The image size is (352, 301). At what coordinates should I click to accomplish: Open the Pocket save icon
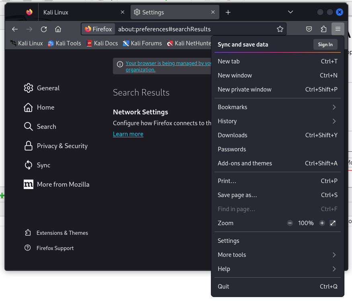tap(309, 29)
